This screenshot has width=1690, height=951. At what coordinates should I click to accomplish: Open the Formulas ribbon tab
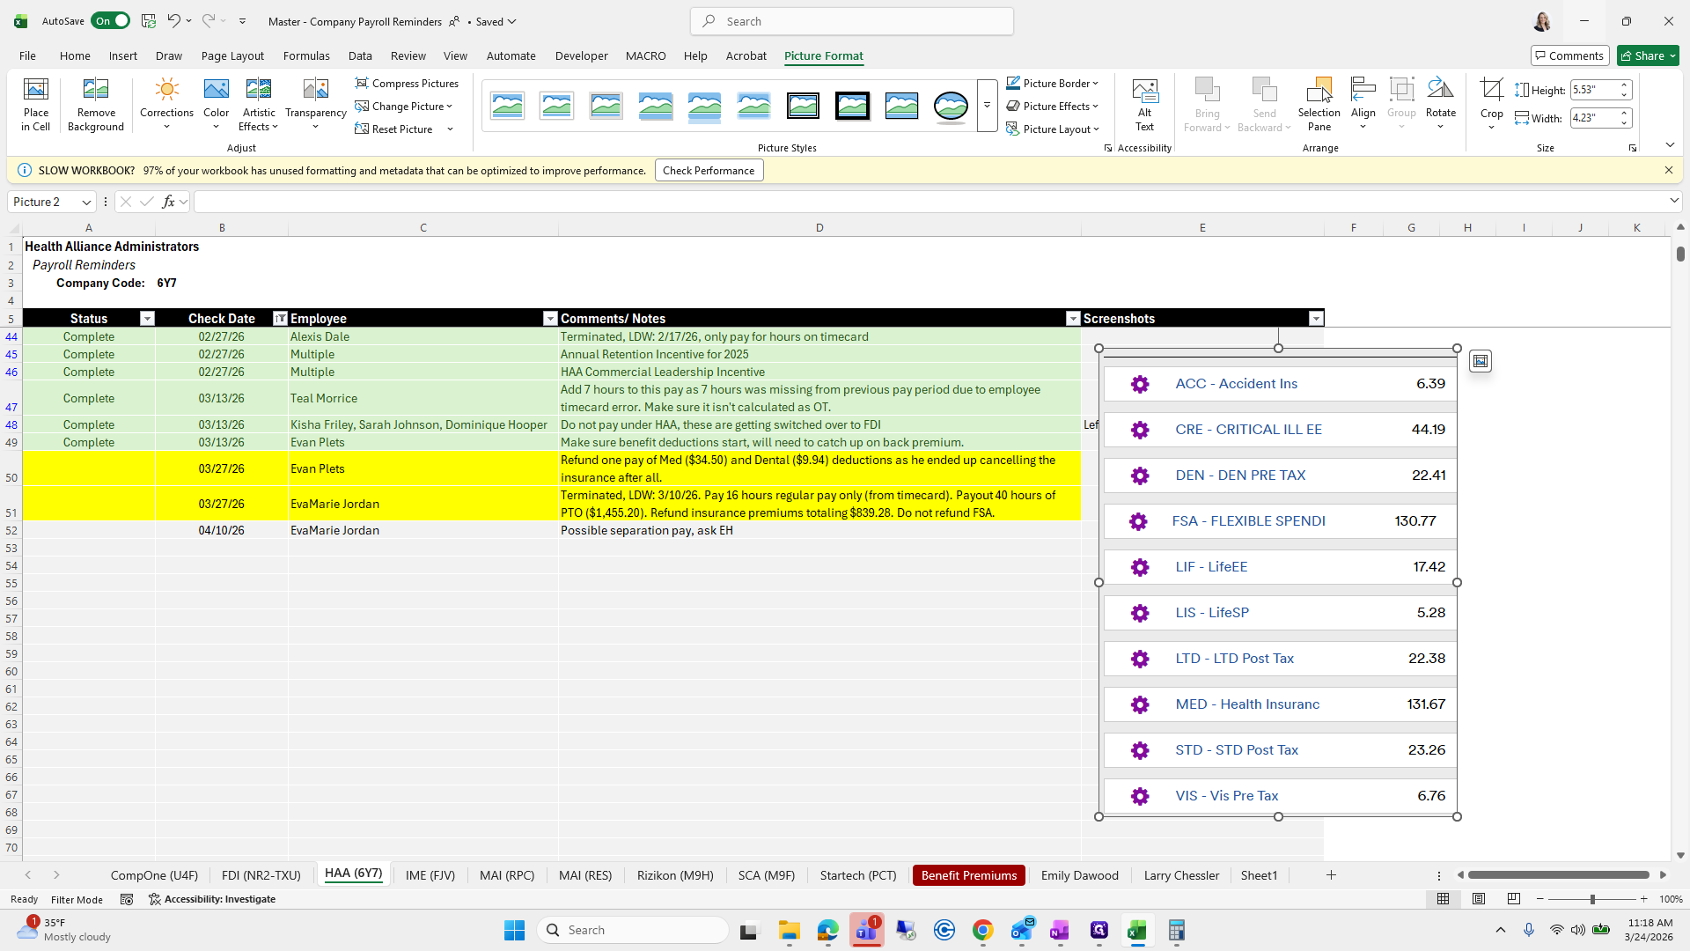(x=306, y=55)
